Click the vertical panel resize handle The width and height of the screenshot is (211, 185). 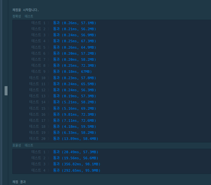point(6,91)
